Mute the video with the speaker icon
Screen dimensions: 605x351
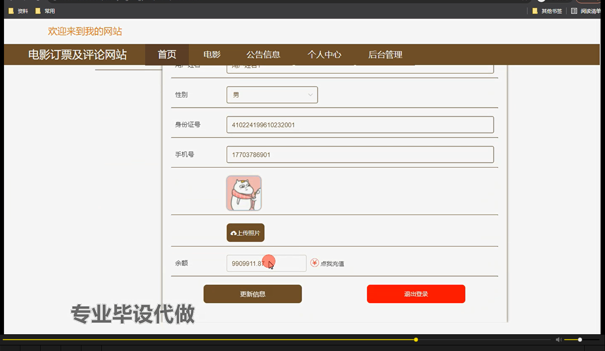[x=559, y=339]
